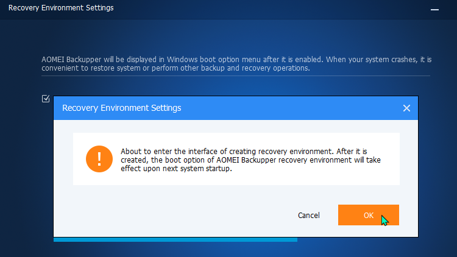Toggle the checked checkbox behind the dialog
The image size is (457, 257).
pyautogui.click(x=46, y=99)
